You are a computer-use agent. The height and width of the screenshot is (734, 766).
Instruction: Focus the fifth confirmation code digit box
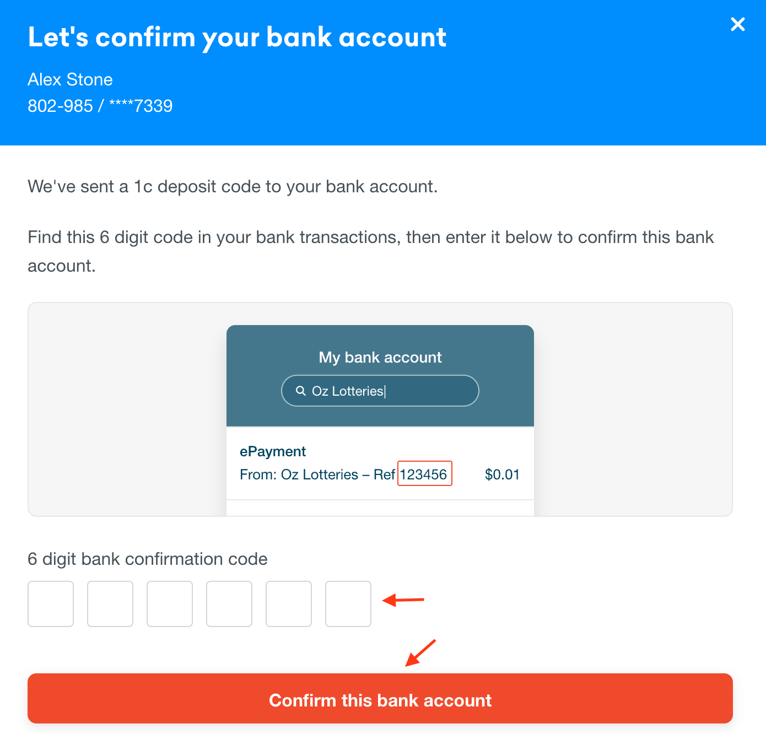[289, 604]
